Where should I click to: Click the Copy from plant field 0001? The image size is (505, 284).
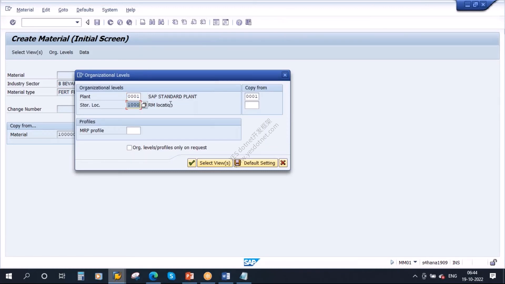pyautogui.click(x=252, y=97)
